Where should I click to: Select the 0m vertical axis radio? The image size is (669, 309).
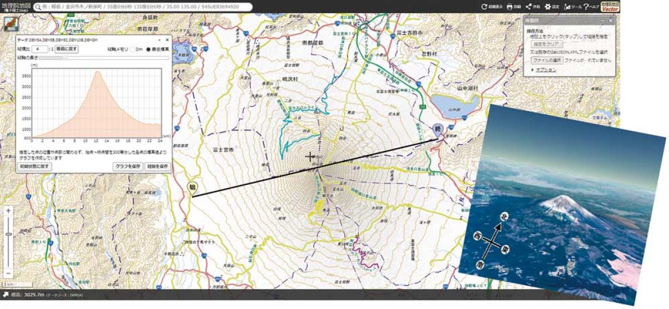click(133, 50)
